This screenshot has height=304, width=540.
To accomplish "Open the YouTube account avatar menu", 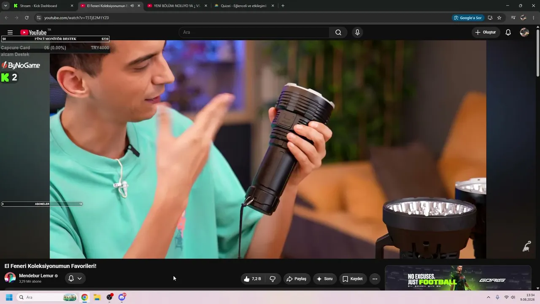I will pyautogui.click(x=524, y=33).
